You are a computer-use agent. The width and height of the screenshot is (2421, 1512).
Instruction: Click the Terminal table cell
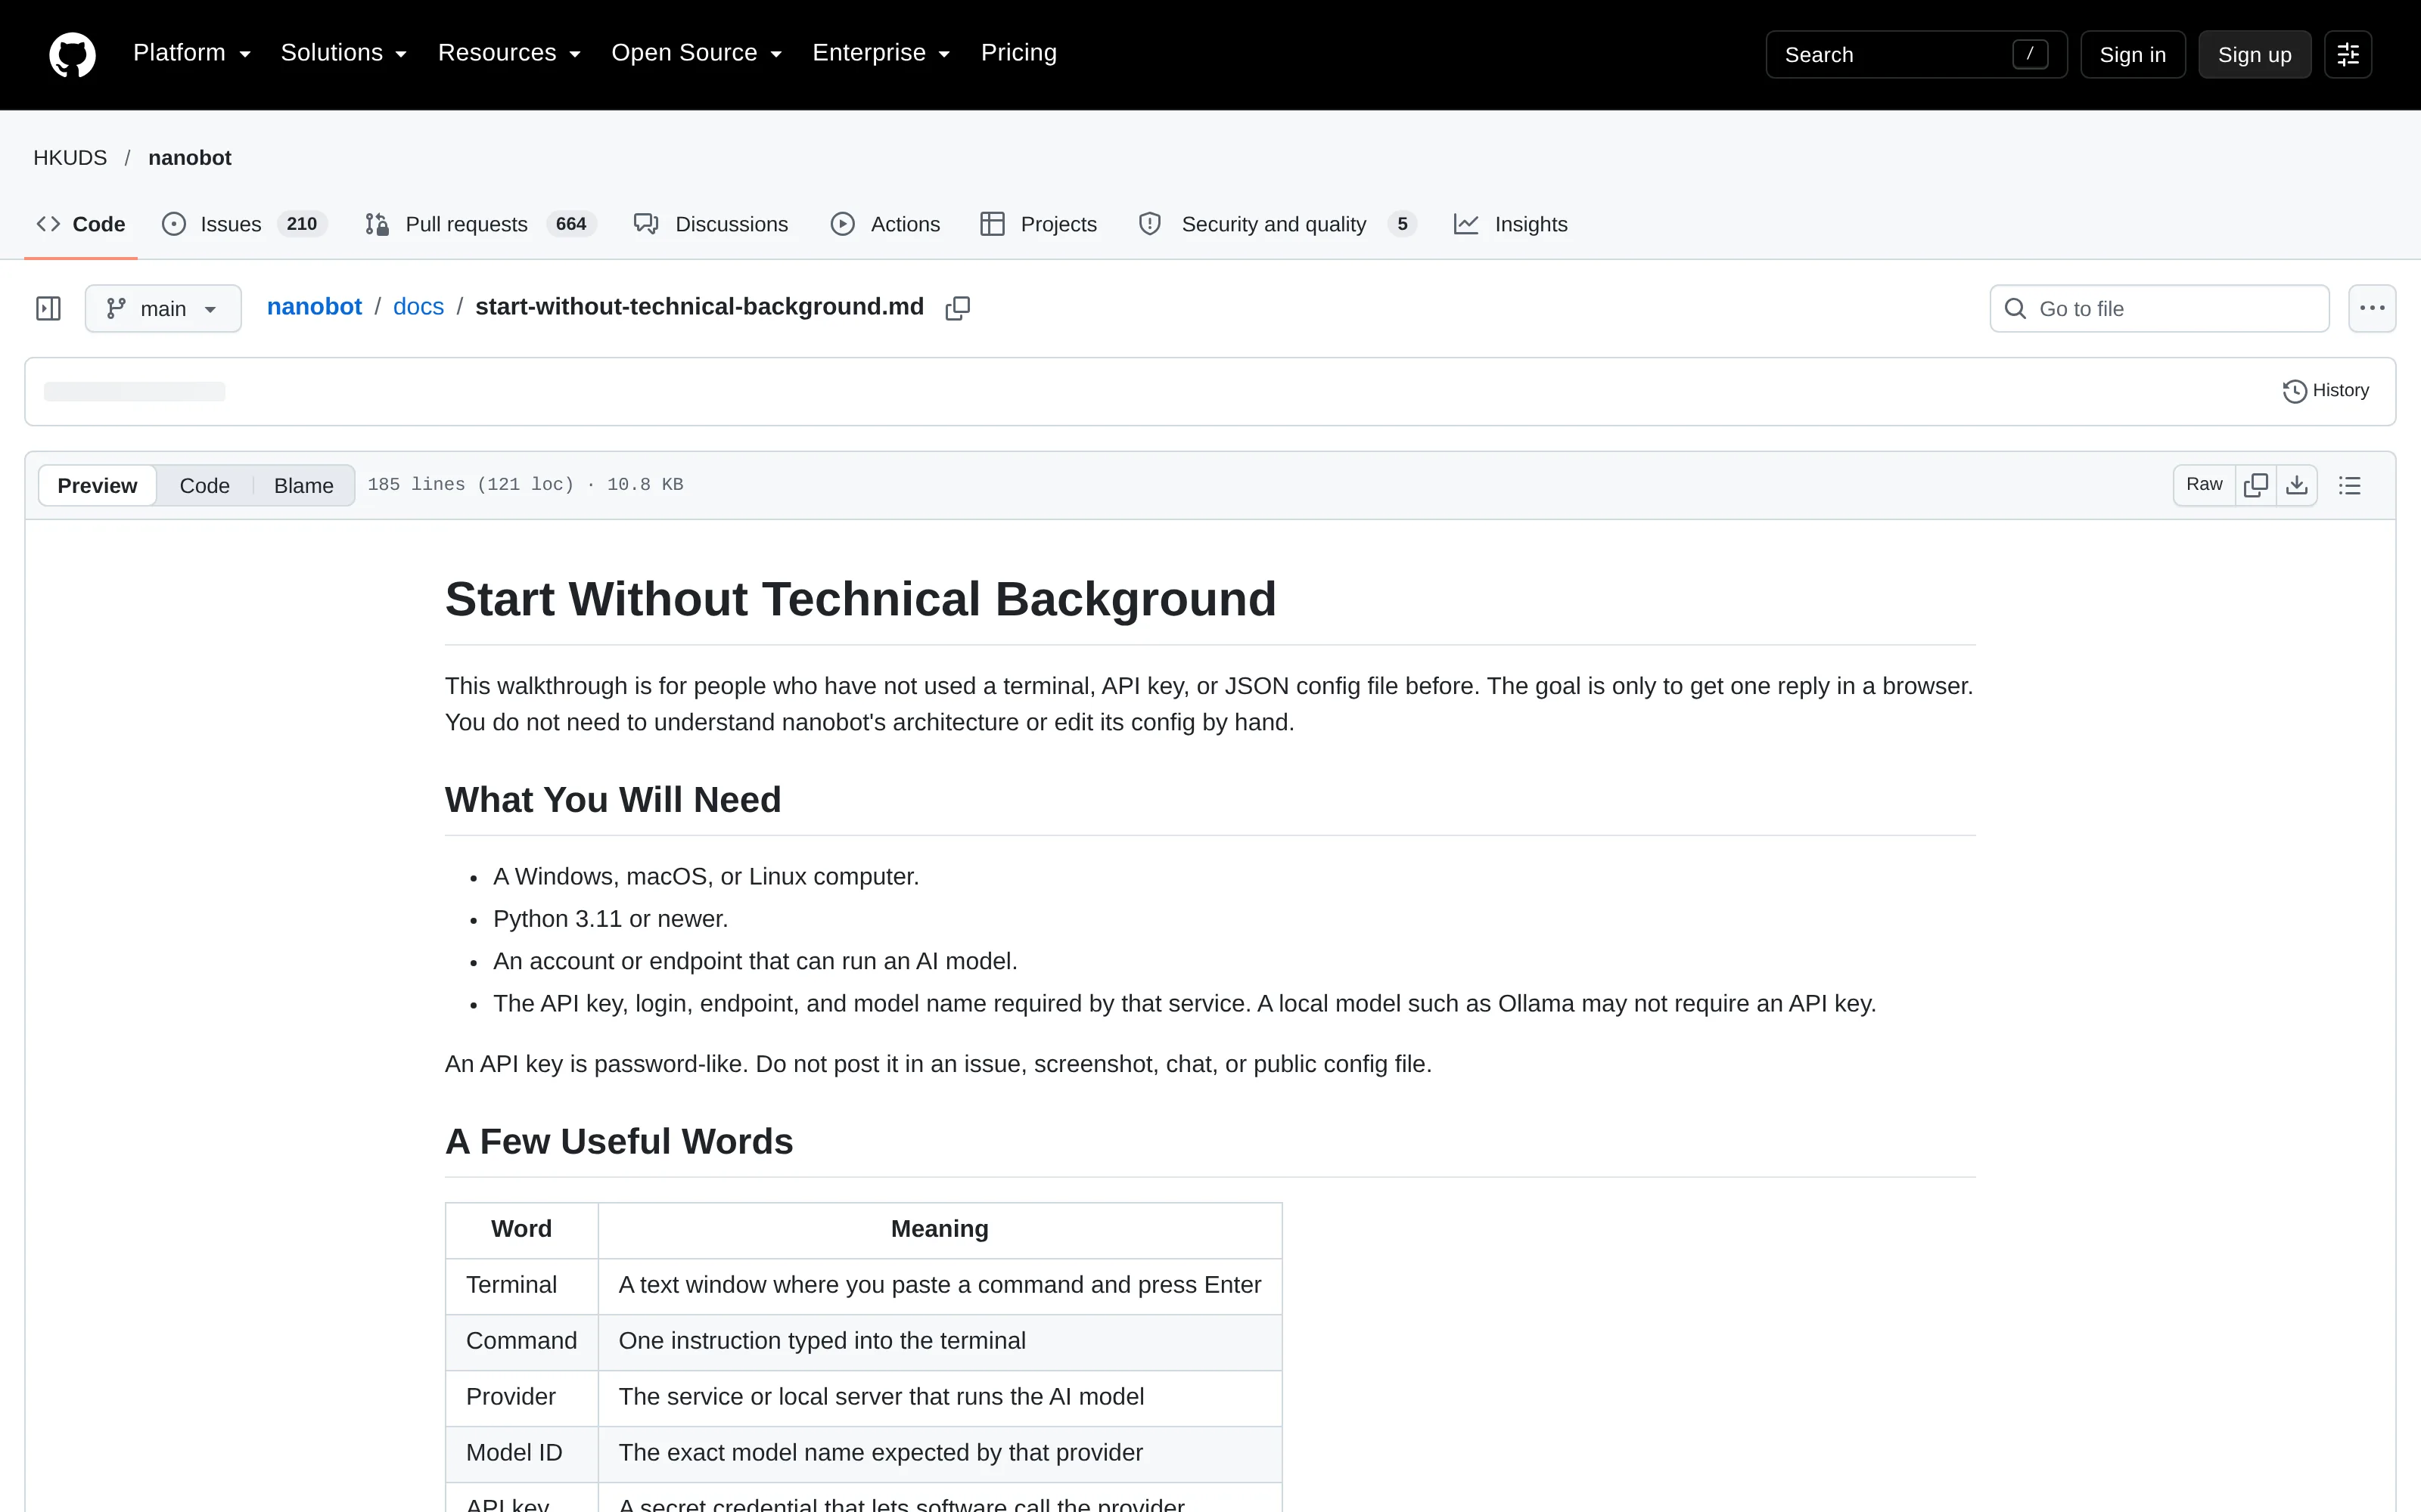tap(521, 1285)
